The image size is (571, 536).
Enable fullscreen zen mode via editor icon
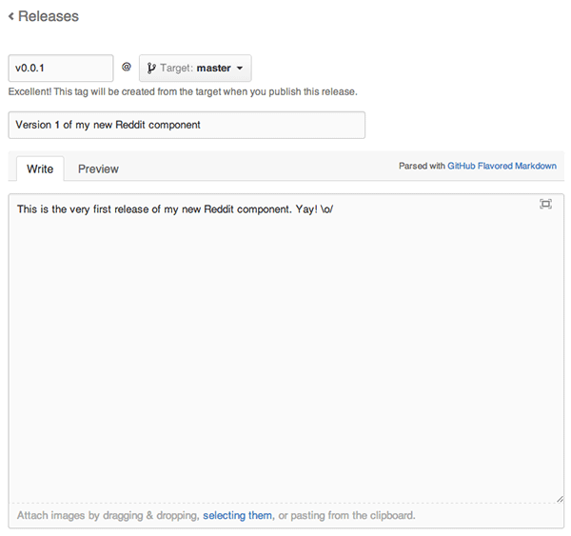point(545,204)
